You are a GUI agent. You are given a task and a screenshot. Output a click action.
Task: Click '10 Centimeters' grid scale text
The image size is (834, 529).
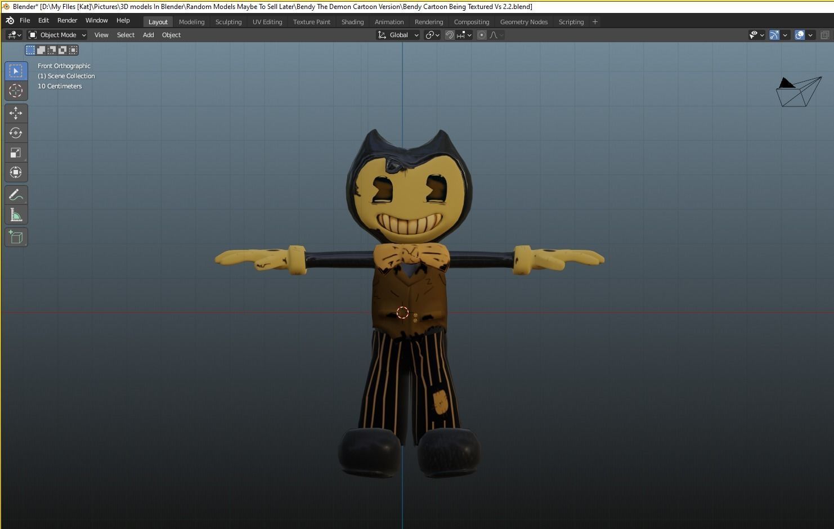[60, 86]
